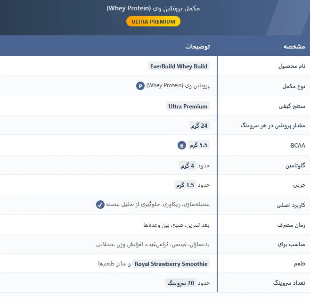Select the 5.5 گرم BCAA value
Screen dimensions: 310x297
pyautogui.click(x=198, y=145)
